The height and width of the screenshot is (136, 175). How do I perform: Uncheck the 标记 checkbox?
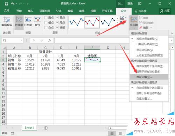(57, 28)
